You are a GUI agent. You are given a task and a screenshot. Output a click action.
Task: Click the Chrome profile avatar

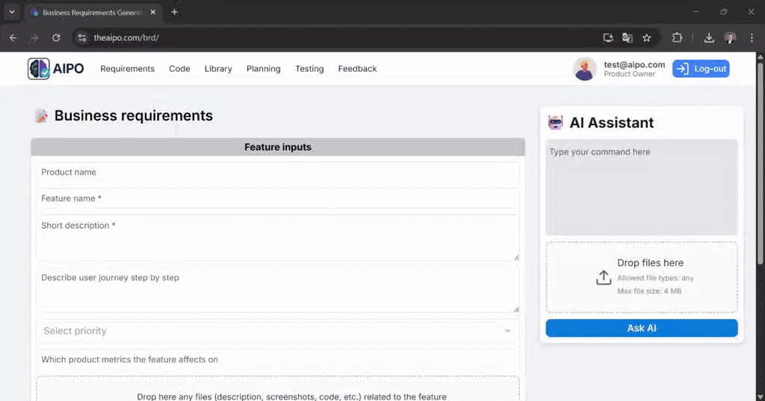coord(731,37)
